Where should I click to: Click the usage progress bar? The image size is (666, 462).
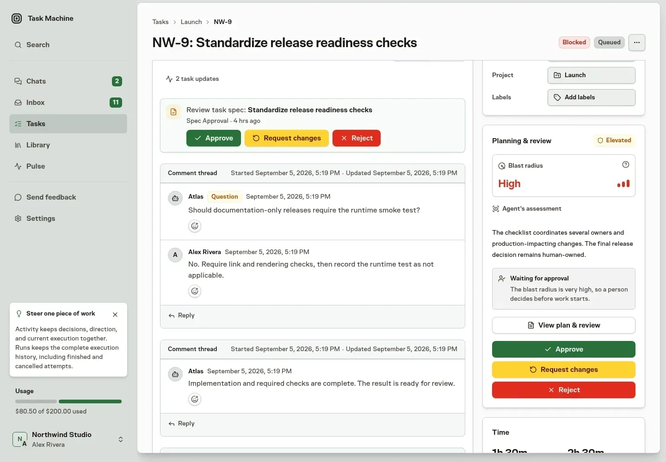[x=68, y=401]
